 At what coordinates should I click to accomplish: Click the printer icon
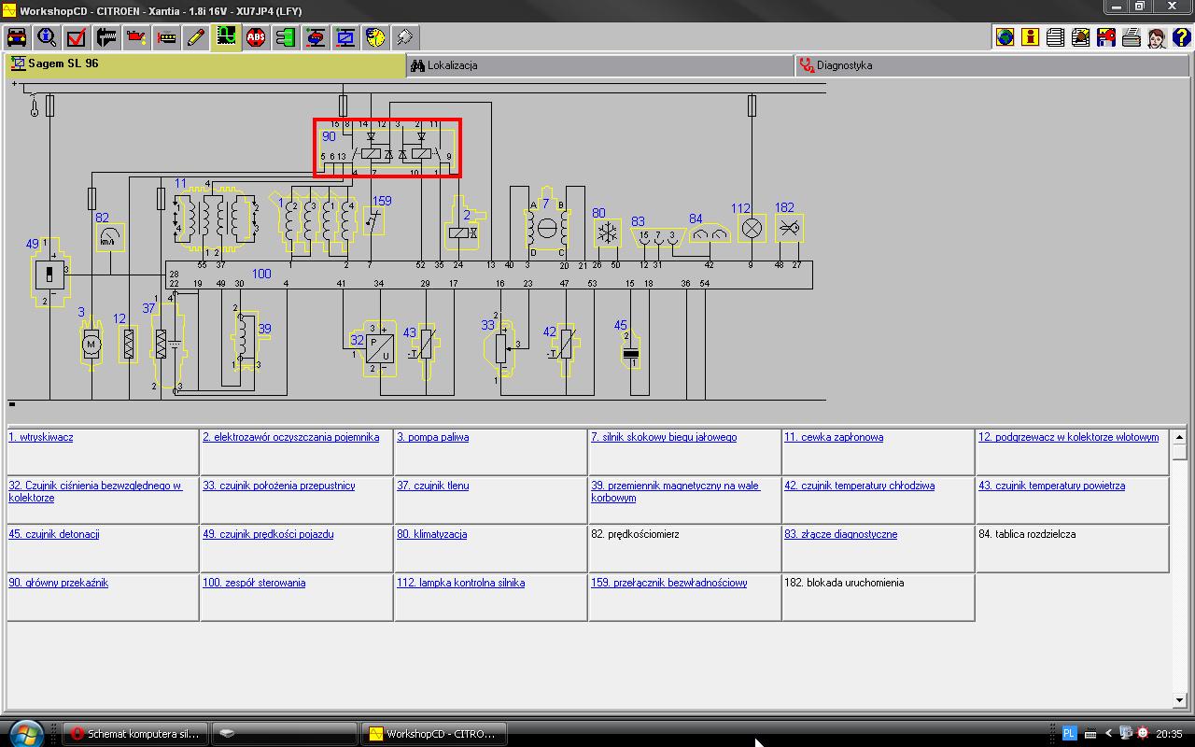pyautogui.click(x=1131, y=37)
